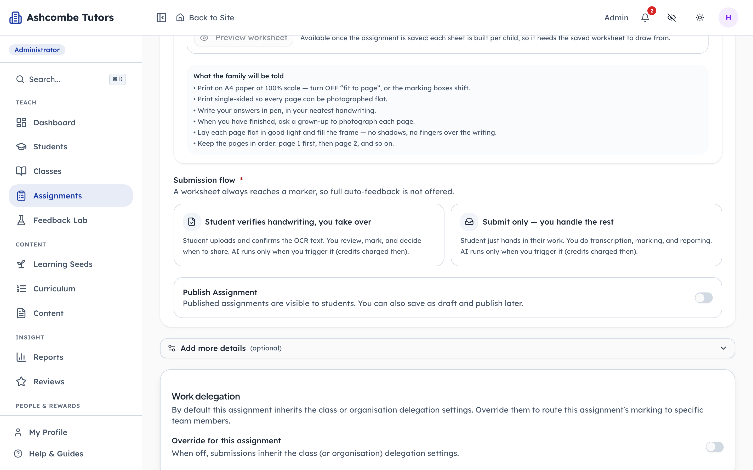This screenshot has width=753, height=470.
Task: Click the Students graduation cap icon
Action: pos(21,147)
